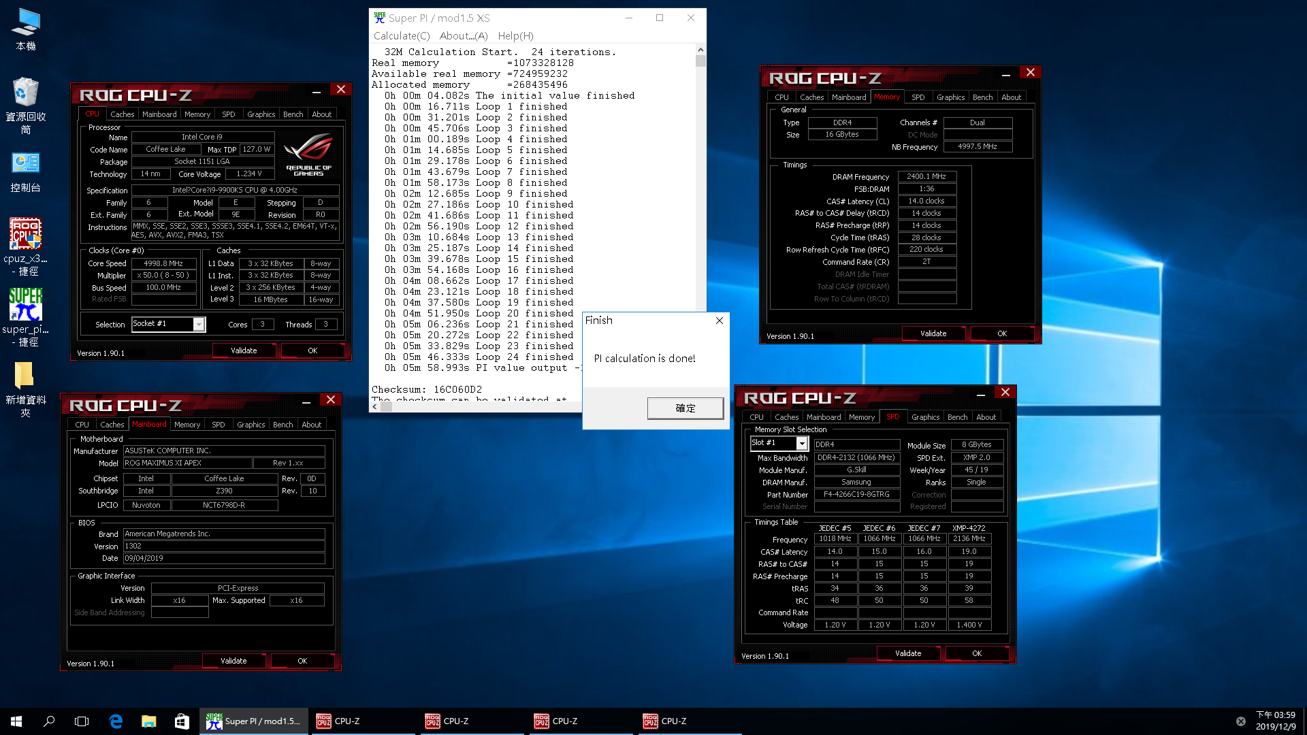Switch to the second CPU-Z taskbar button
Image resolution: width=1307 pixels, height=735 pixels.
coord(472,721)
